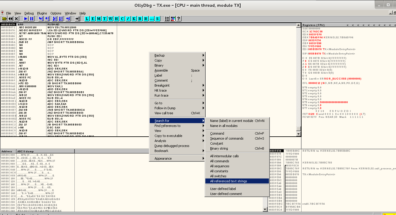Click the ASCII dump column header
This screenshot has width=396, height=215.
(x=45, y=151)
